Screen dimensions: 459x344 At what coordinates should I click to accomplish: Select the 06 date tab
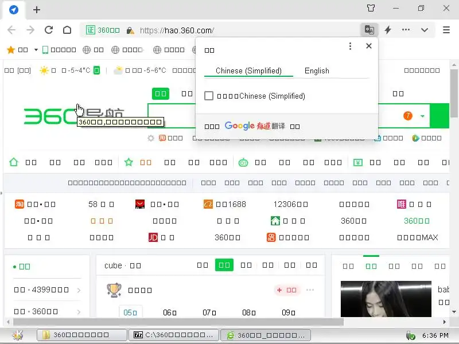click(170, 312)
